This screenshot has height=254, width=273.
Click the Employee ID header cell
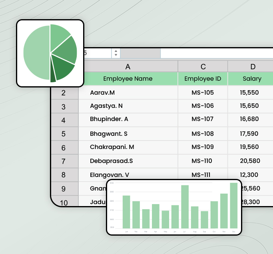point(203,79)
